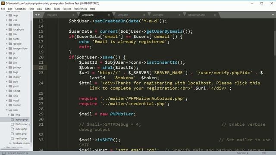The image size is (276, 155).
Task: Open the Selection menu
Action: coord(20,9)
